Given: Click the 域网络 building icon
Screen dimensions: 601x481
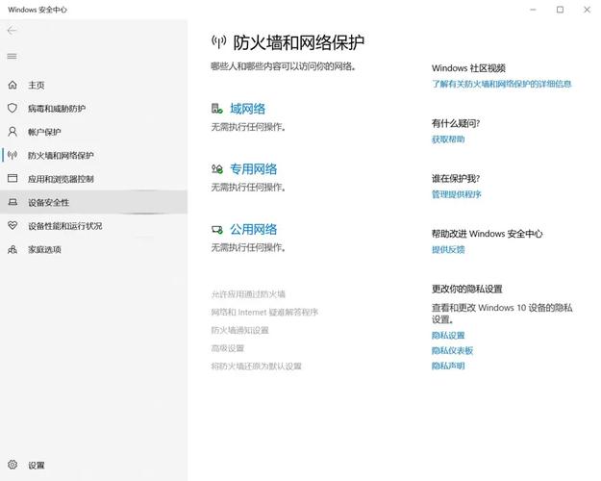Looking at the screenshot, I should click(x=217, y=109).
